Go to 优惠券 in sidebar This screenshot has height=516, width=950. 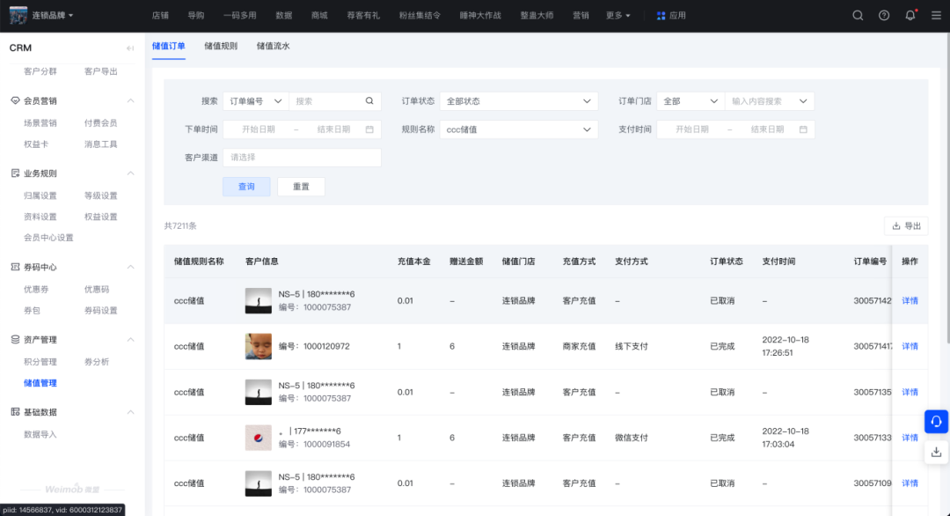(36, 289)
